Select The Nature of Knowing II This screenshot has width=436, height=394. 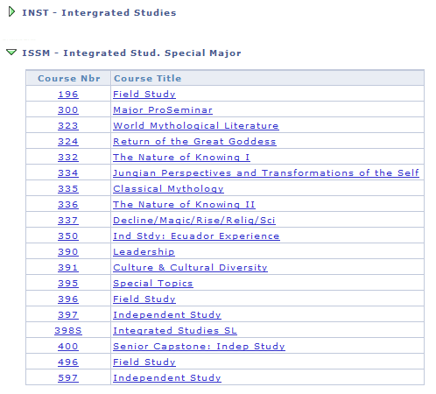tap(184, 205)
